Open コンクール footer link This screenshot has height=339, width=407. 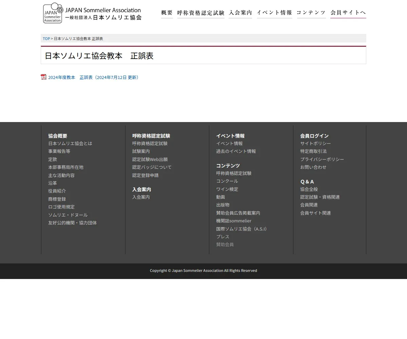tap(227, 181)
